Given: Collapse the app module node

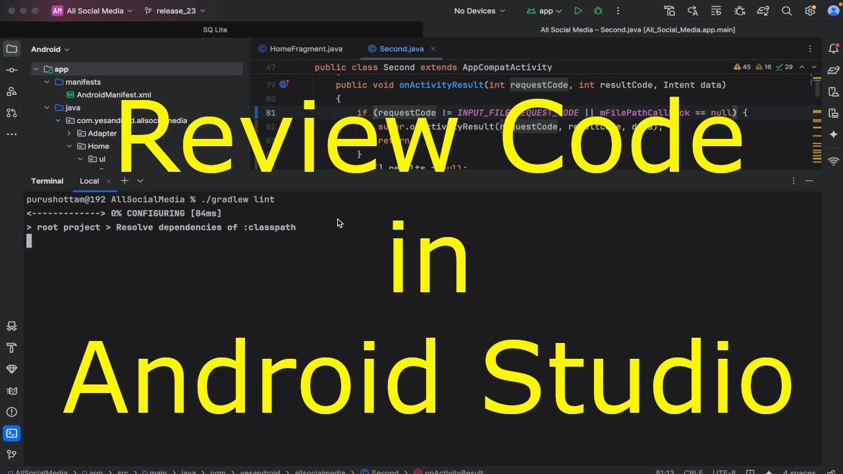Looking at the screenshot, I should click(36, 69).
